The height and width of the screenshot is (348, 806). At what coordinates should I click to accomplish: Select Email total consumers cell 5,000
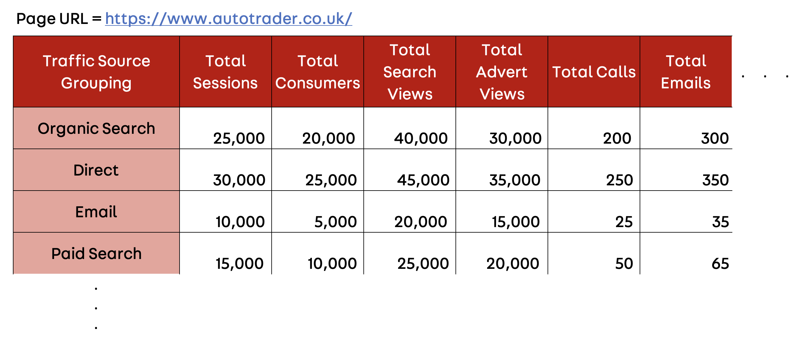(335, 222)
